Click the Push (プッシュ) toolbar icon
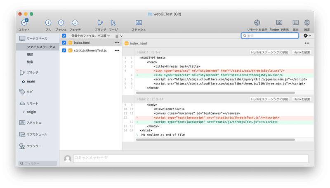330x188 pixels. (61, 23)
